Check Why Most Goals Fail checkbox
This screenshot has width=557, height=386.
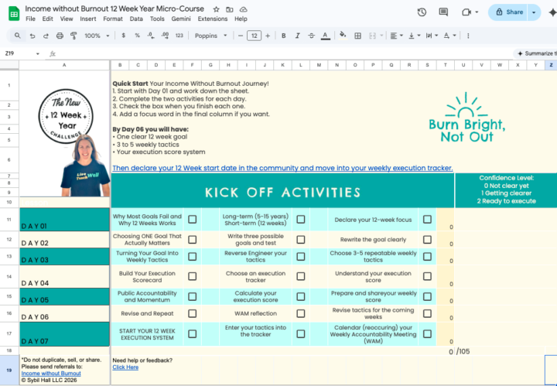click(x=192, y=220)
